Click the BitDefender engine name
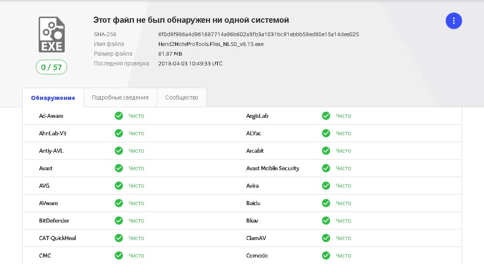484x264 pixels. coord(54,221)
